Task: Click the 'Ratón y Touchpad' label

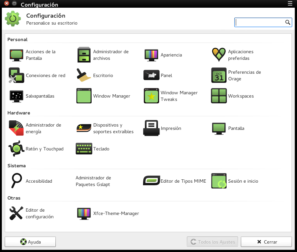Action: coord(44,149)
